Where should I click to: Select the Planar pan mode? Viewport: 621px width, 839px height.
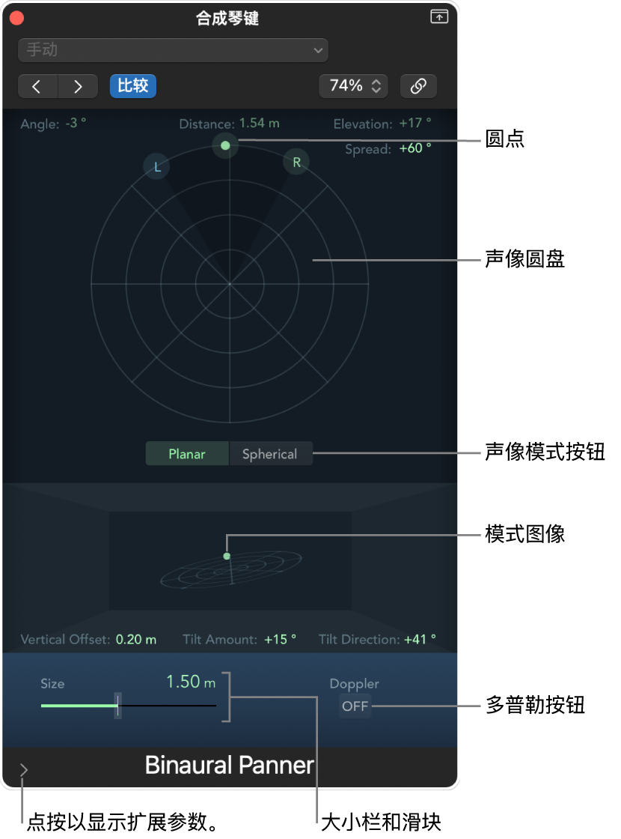point(187,454)
